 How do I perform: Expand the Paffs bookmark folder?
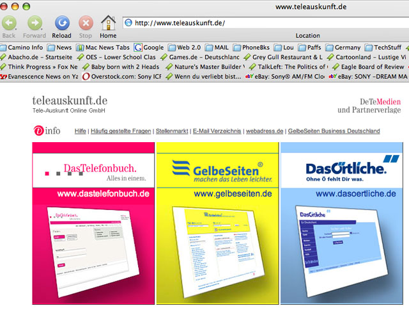click(309, 47)
